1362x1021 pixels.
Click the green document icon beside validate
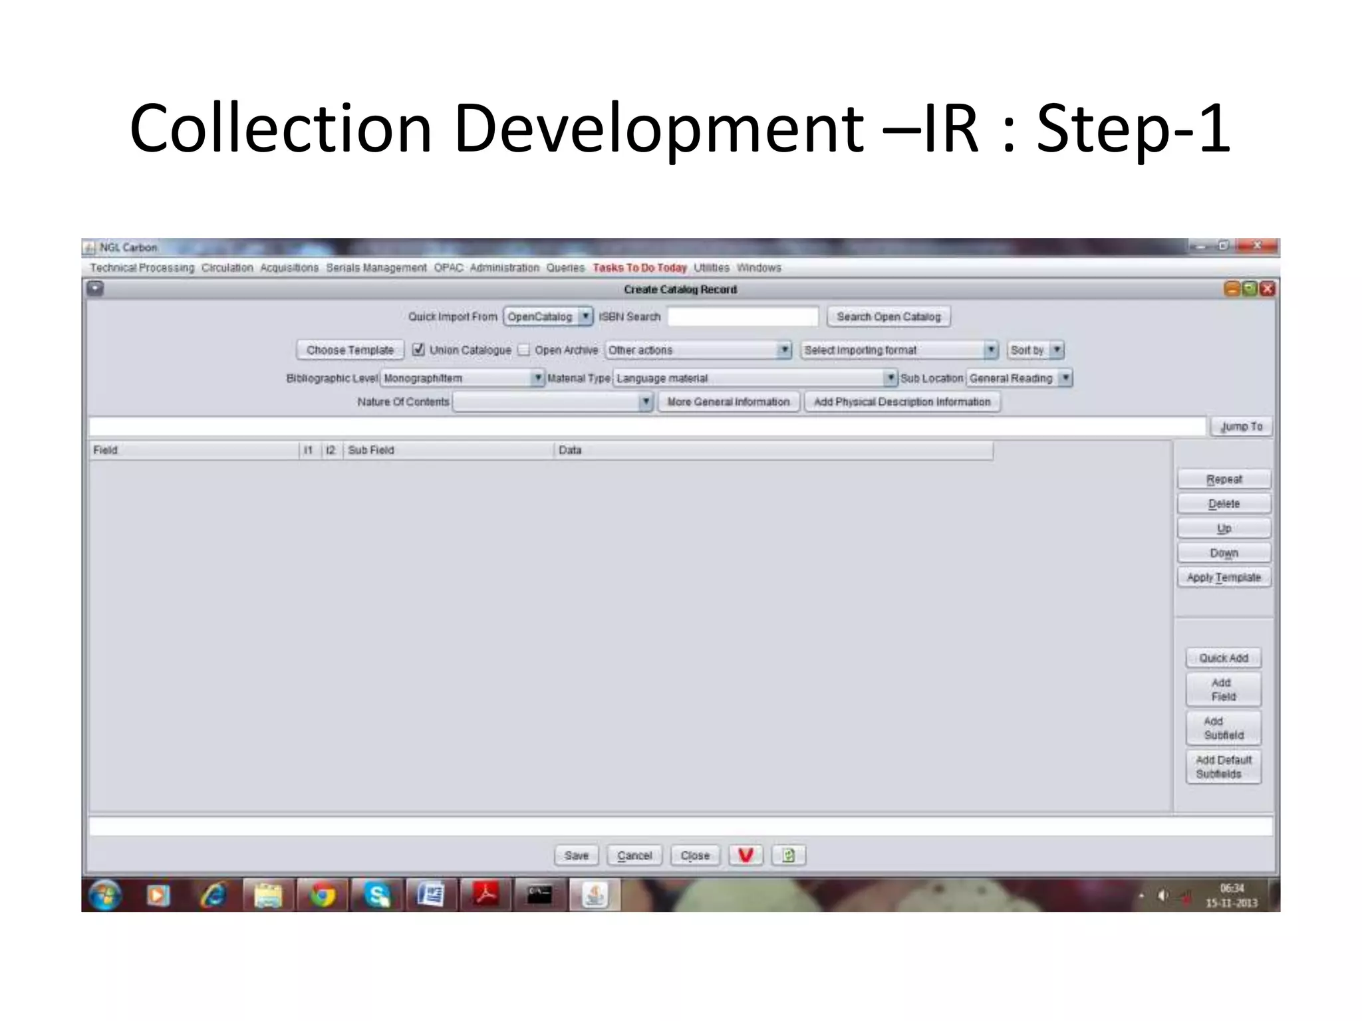click(789, 855)
